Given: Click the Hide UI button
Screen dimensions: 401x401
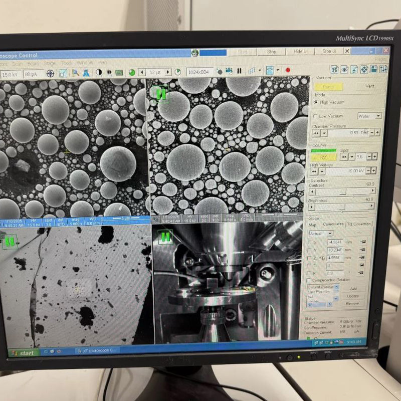Looking at the screenshot, I should 300,52.
